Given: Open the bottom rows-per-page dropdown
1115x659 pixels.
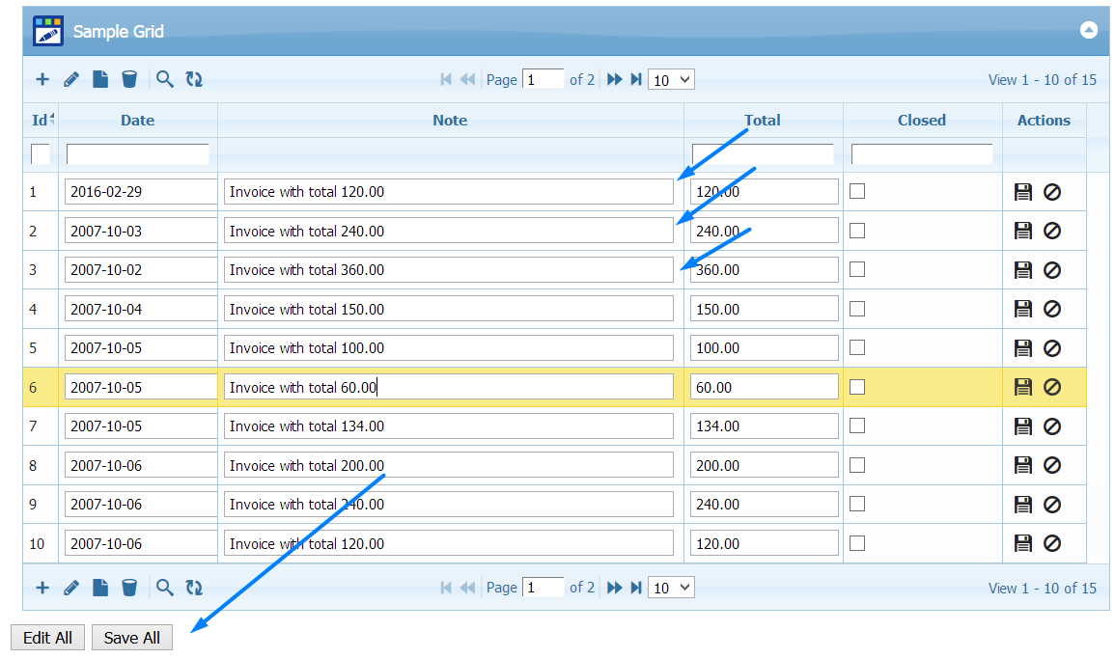Looking at the screenshot, I should tap(671, 588).
